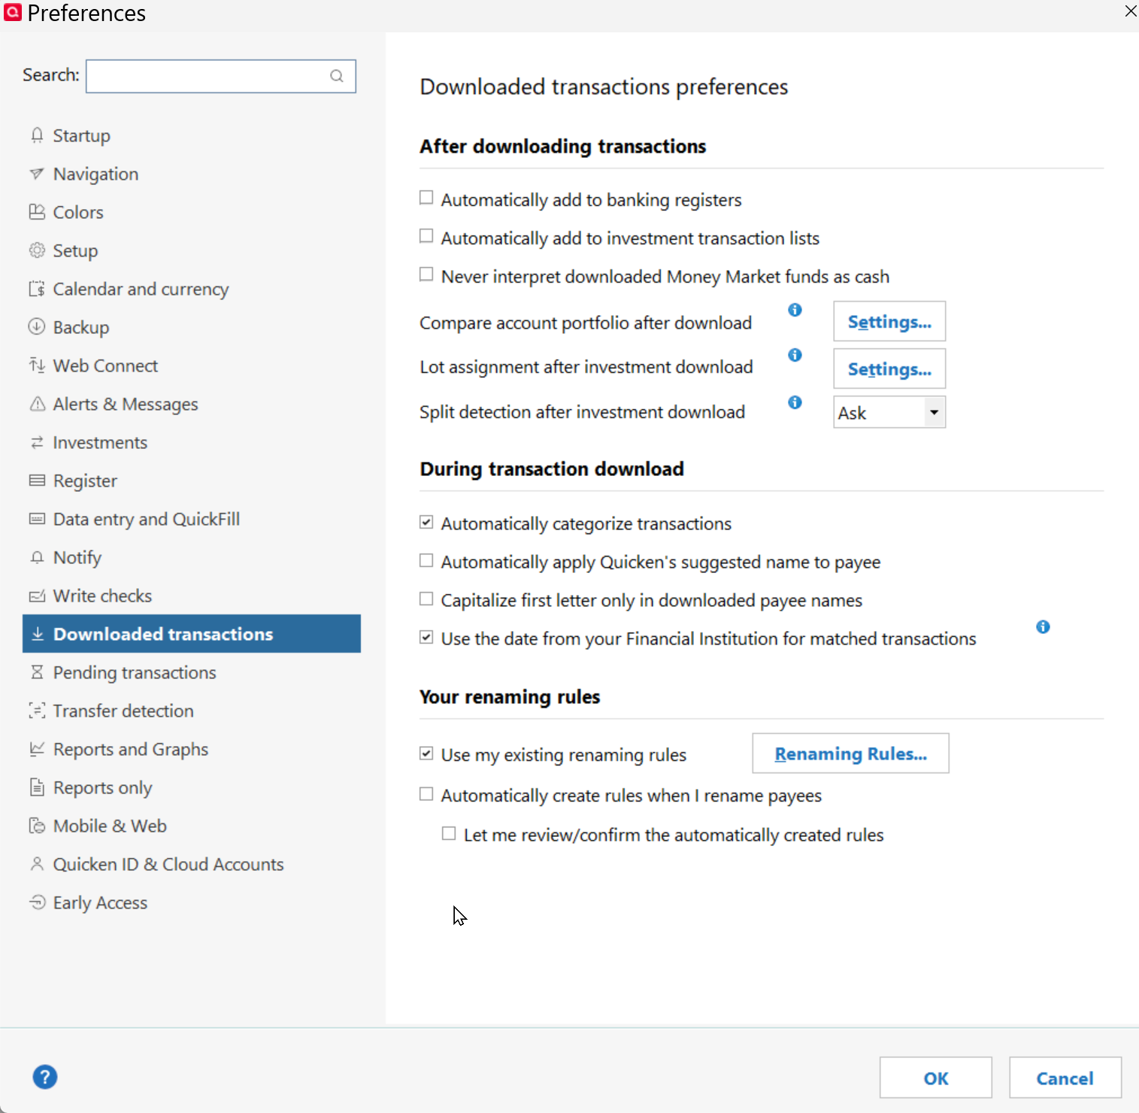Image resolution: width=1139 pixels, height=1113 pixels.
Task: Click info icon beside Lot assignment
Action: 795,355
